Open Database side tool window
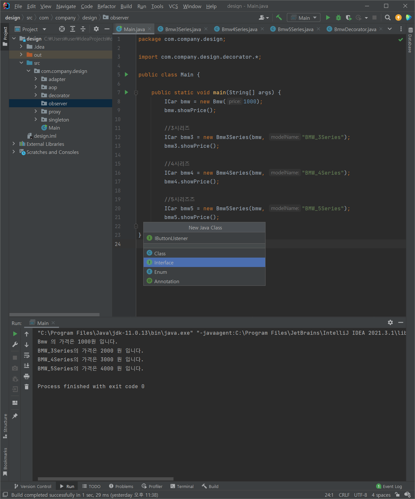This screenshot has height=499, width=415. pos(410,41)
